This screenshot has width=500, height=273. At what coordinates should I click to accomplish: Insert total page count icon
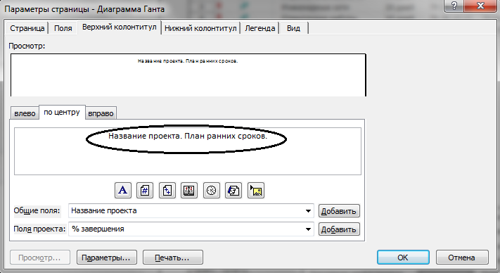(167, 191)
